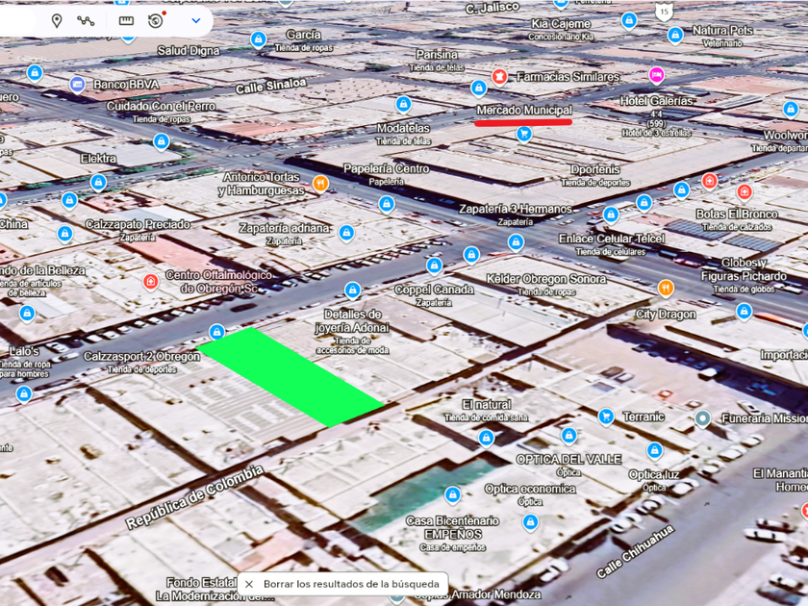The width and height of the screenshot is (808, 606).
Task: Select the Enlace Celular Telcel pin
Action: point(611,214)
